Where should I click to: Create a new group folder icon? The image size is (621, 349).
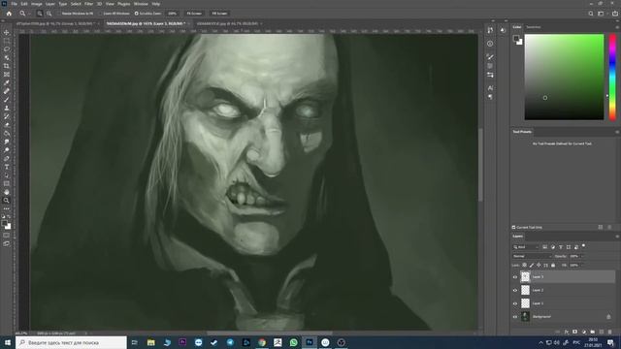(x=593, y=332)
